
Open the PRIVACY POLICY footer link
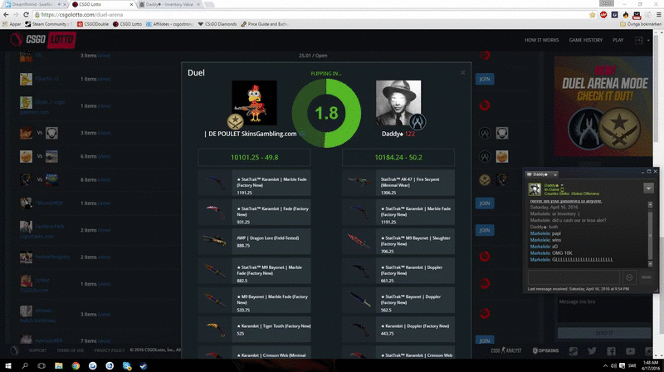coord(110,350)
